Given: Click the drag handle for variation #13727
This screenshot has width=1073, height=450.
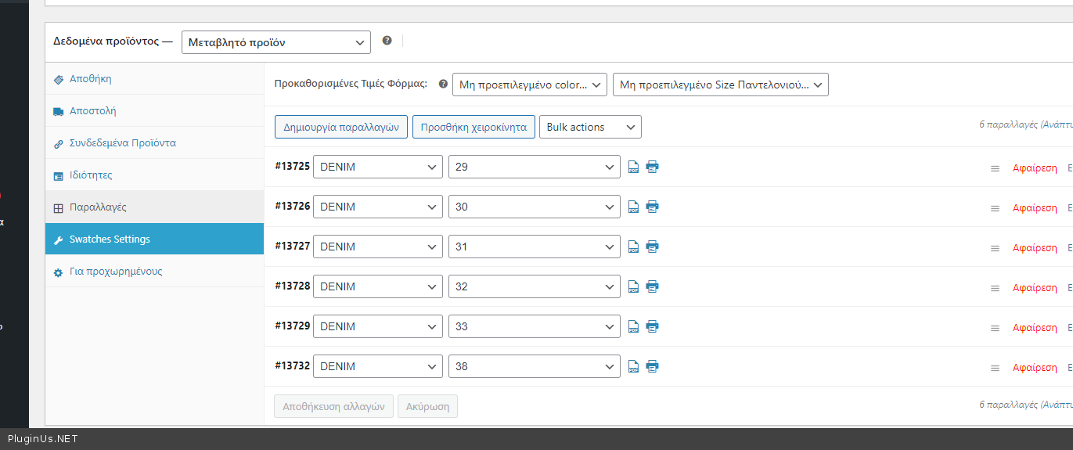Looking at the screenshot, I should coord(995,248).
